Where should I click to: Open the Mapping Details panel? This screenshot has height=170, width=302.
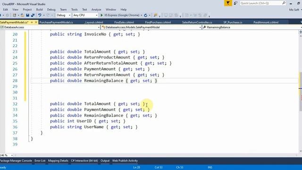coord(58,161)
